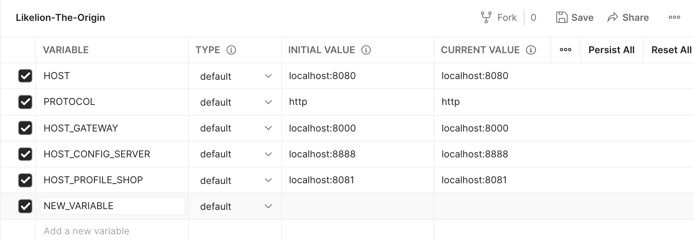Click the info icon next to TYPE
694x240 pixels.
pyautogui.click(x=231, y=50)
